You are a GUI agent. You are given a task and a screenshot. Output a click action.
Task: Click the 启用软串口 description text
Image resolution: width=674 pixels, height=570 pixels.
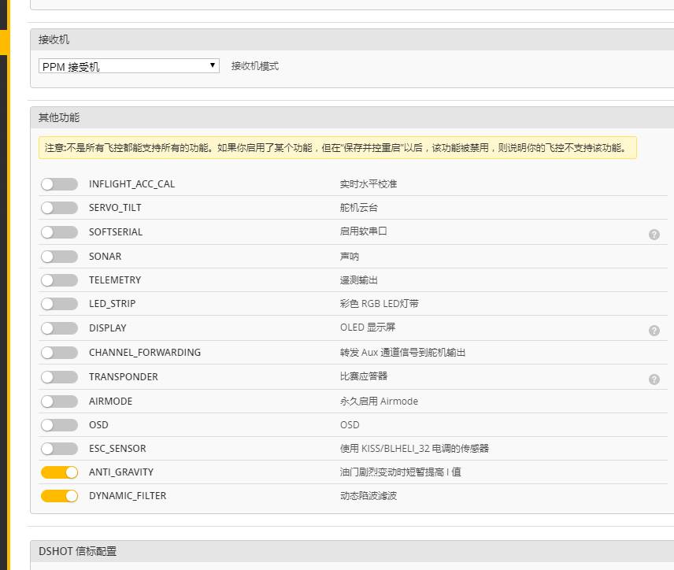pos(364,231)
